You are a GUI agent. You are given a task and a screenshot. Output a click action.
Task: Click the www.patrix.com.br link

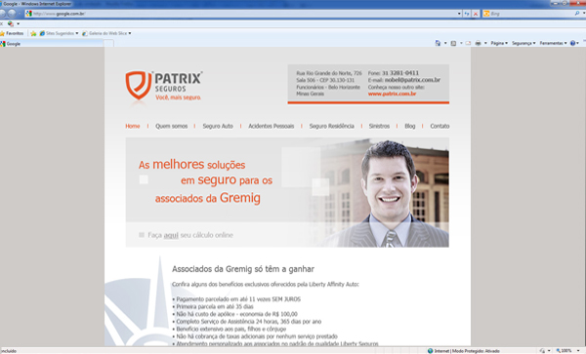point(392,94)
